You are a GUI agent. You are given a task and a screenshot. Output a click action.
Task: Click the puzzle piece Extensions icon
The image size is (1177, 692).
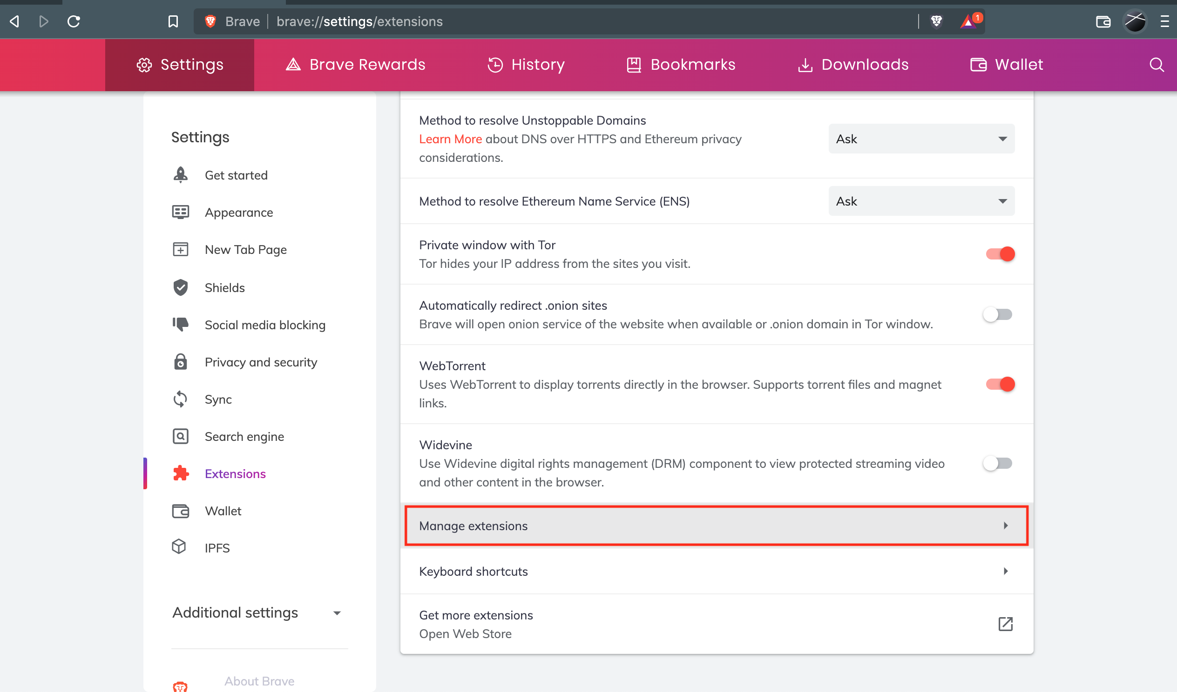click(180, 473)
